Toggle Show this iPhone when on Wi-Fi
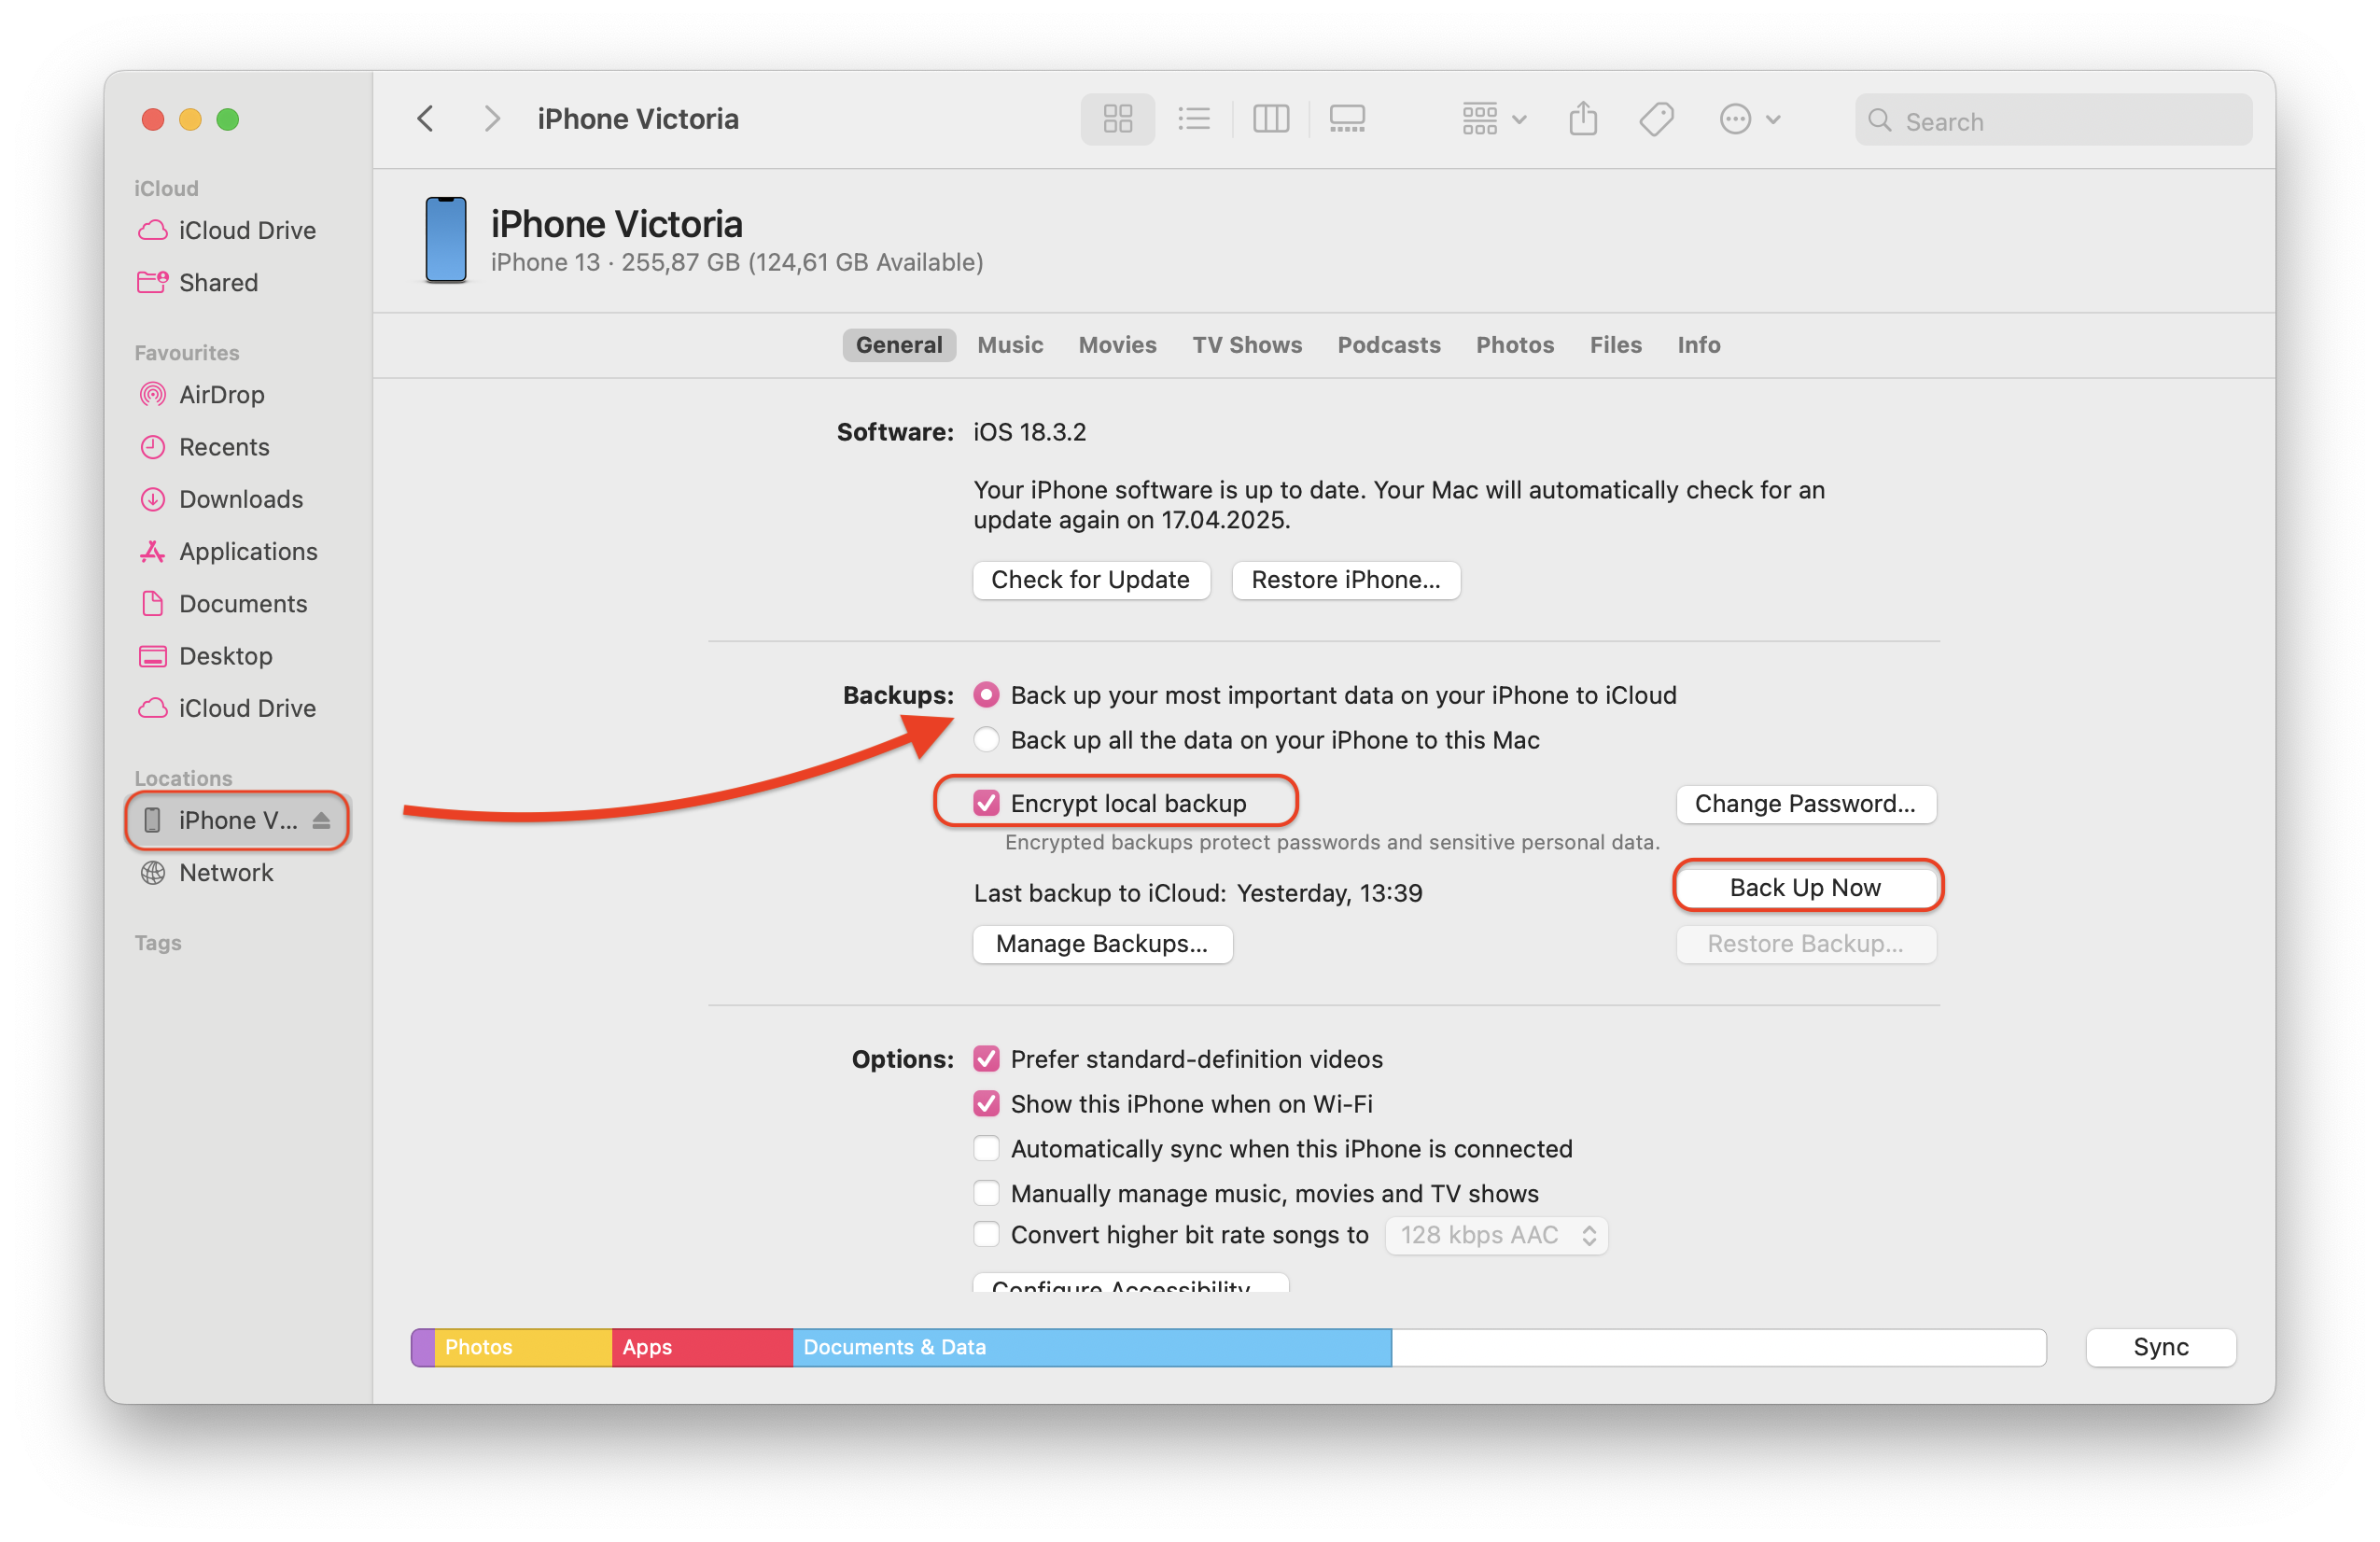Image resolution: width=2380 pixels, height=1542 pixels. coord(987,1104)
